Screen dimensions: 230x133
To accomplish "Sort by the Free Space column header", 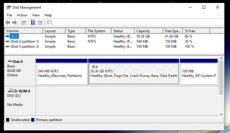I will tap(173, 31).
